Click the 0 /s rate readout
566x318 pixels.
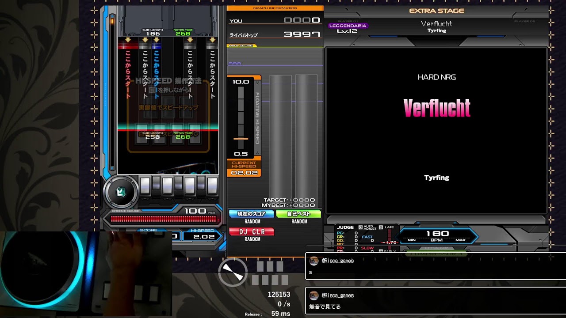coord(284,304)
